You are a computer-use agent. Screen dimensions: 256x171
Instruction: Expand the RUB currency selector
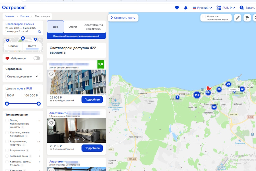(226, 8)
